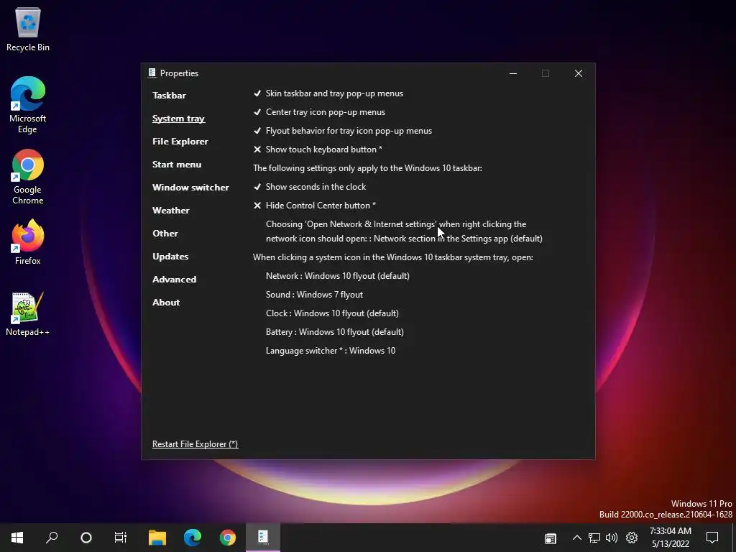Change Open Network & Internet settings target option
Image resolution: width=736 pixels, height=552 pixels.
[404, 231]
